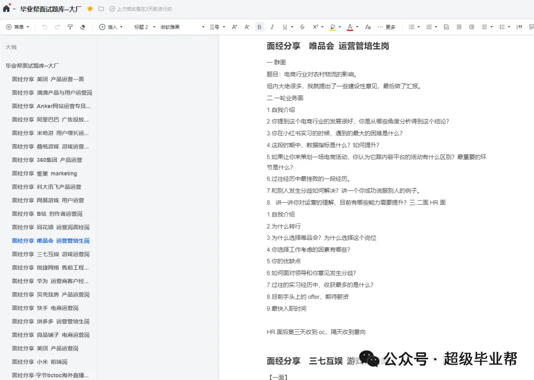This screenshot has width=534, height=380.
Task: Open the font color picker
Action: click(x=350, y=27)
